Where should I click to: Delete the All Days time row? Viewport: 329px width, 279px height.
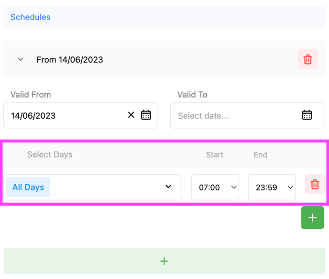[x=315, y=185]
